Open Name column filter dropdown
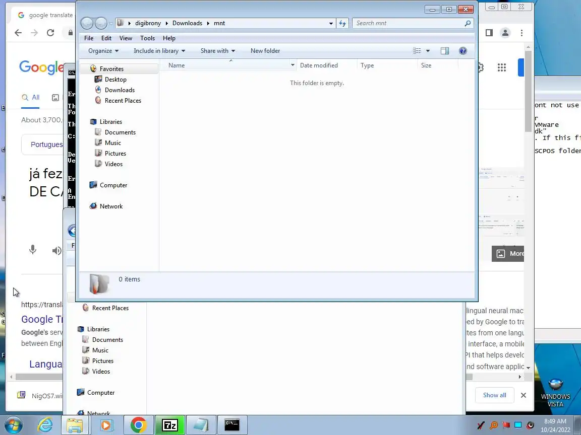Screen dimensions: 581x435 point(293,65)
